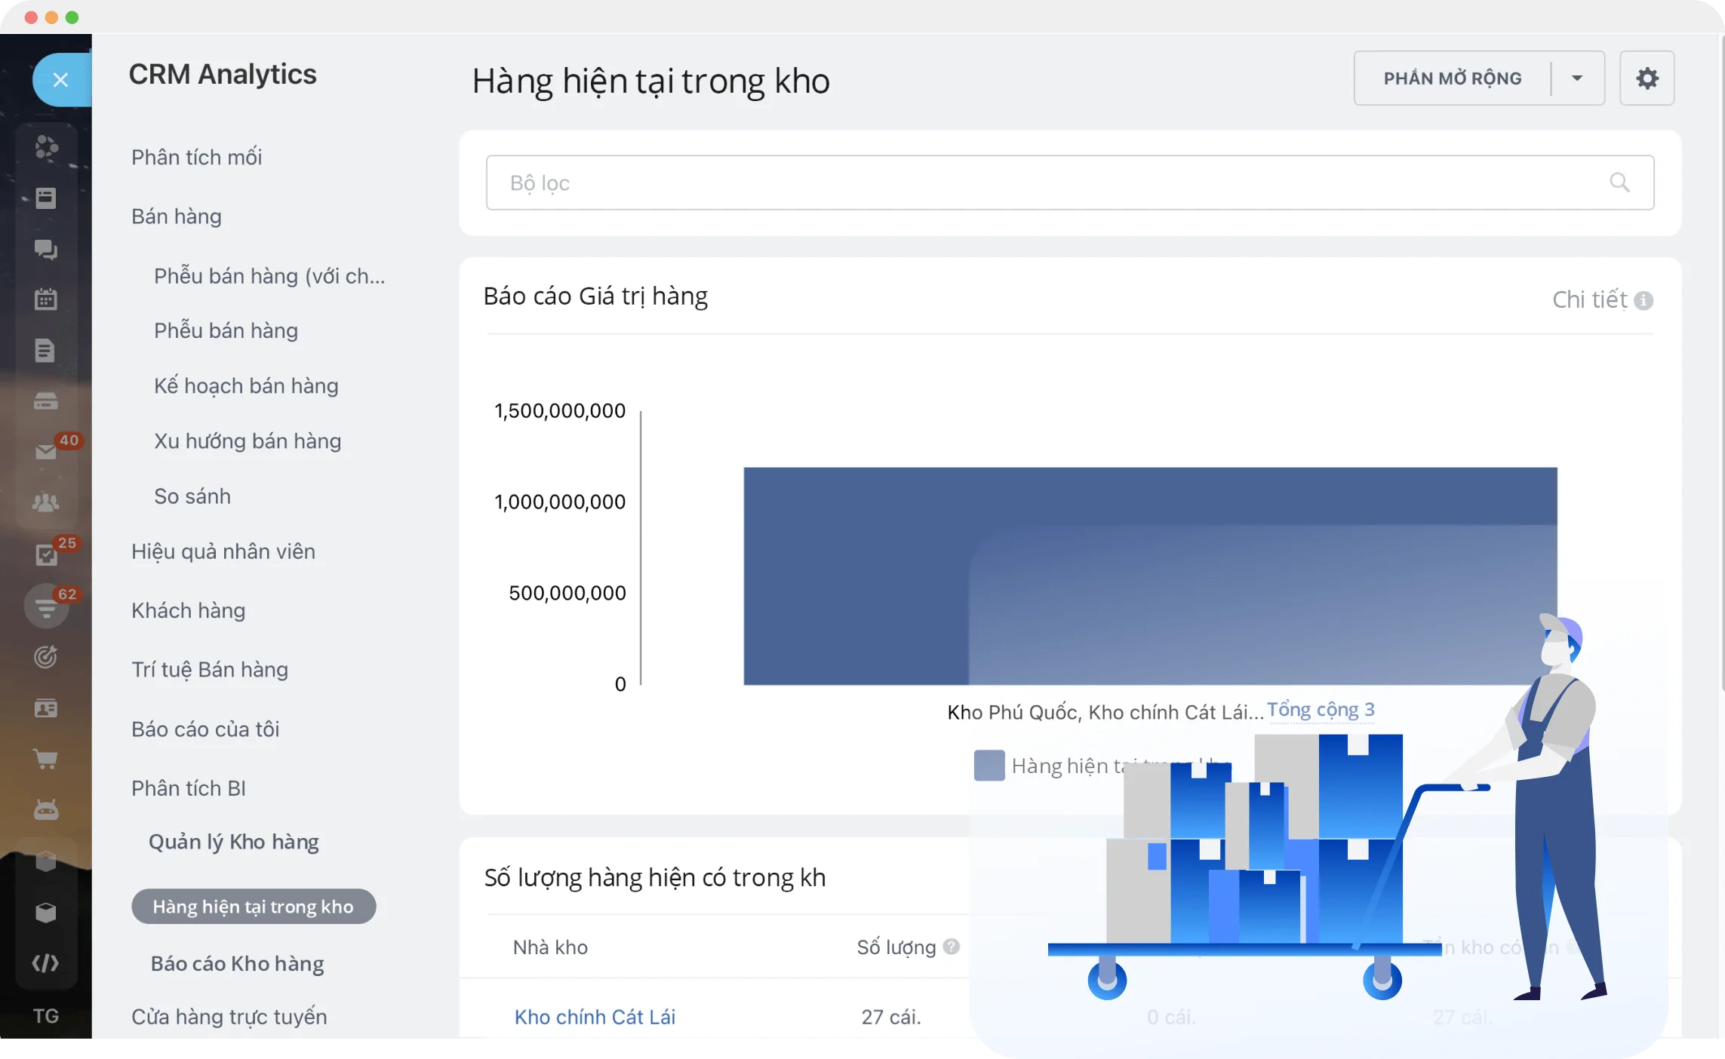
Task: Open the shopping cart icon in sidebar
Action: tap(46, 760)
